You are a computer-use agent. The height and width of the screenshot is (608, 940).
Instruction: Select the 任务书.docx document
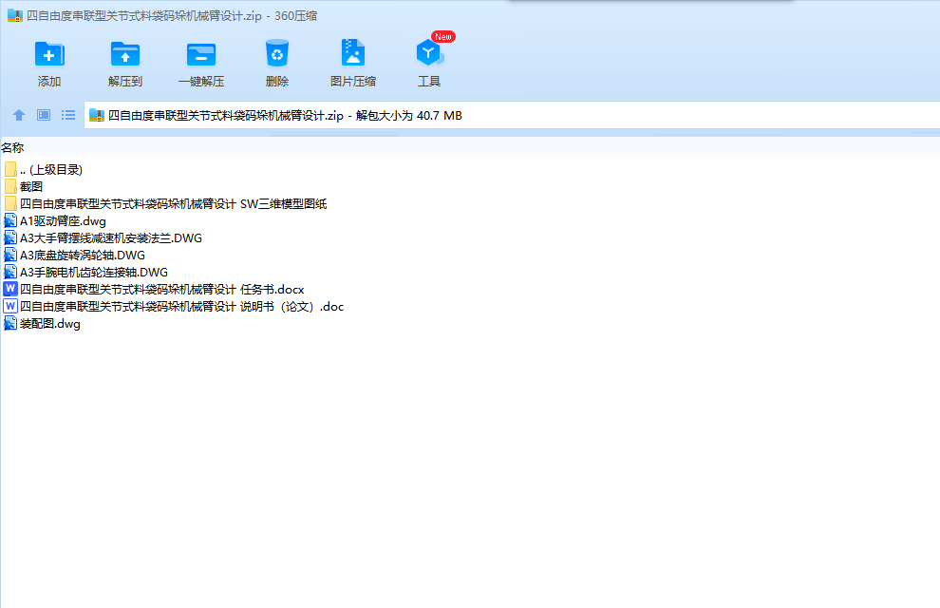pos(154,289)
